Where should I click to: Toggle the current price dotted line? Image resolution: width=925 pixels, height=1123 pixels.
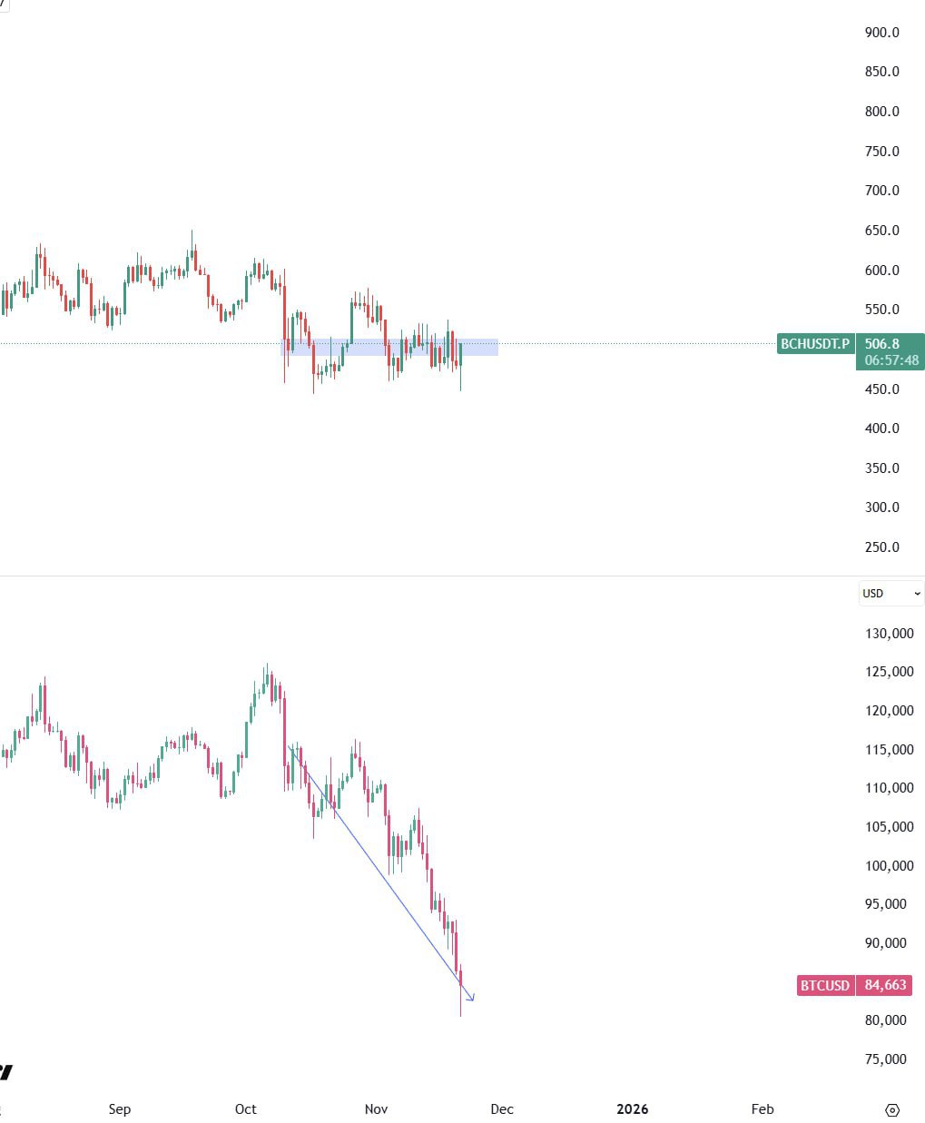click(x=635, y=343)
